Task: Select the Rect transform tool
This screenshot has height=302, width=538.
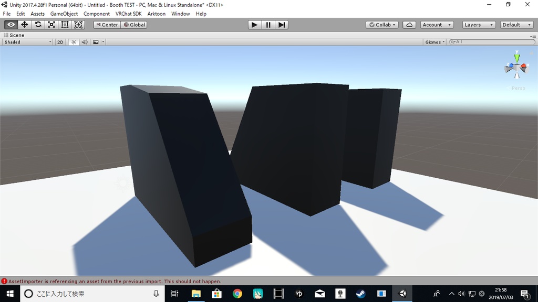Action: pyautogui.click(x=65, y=25)
